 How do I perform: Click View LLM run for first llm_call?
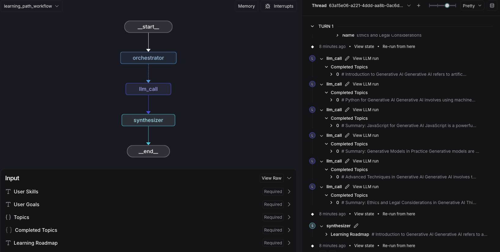tap(366, 58)
